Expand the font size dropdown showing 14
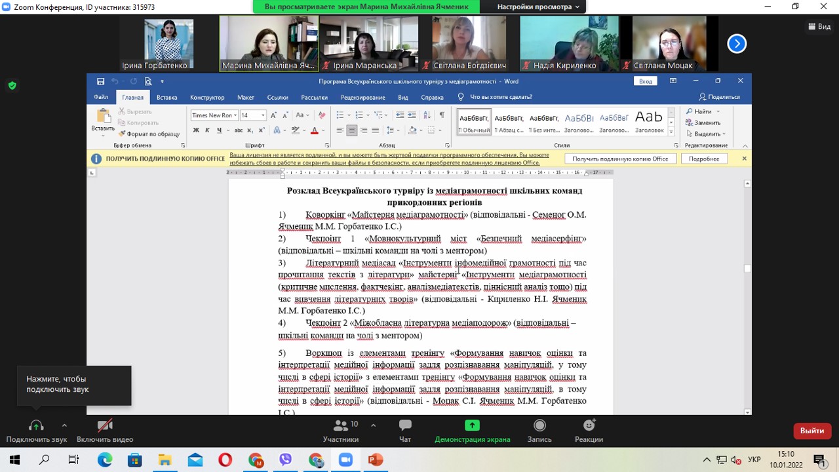Screen dimensions: 839x472 [x=263, y=115]
